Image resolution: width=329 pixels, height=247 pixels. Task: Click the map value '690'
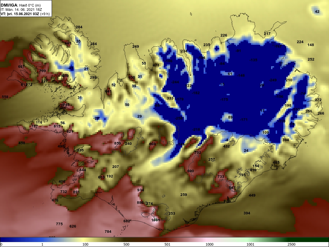click(190, 171)
